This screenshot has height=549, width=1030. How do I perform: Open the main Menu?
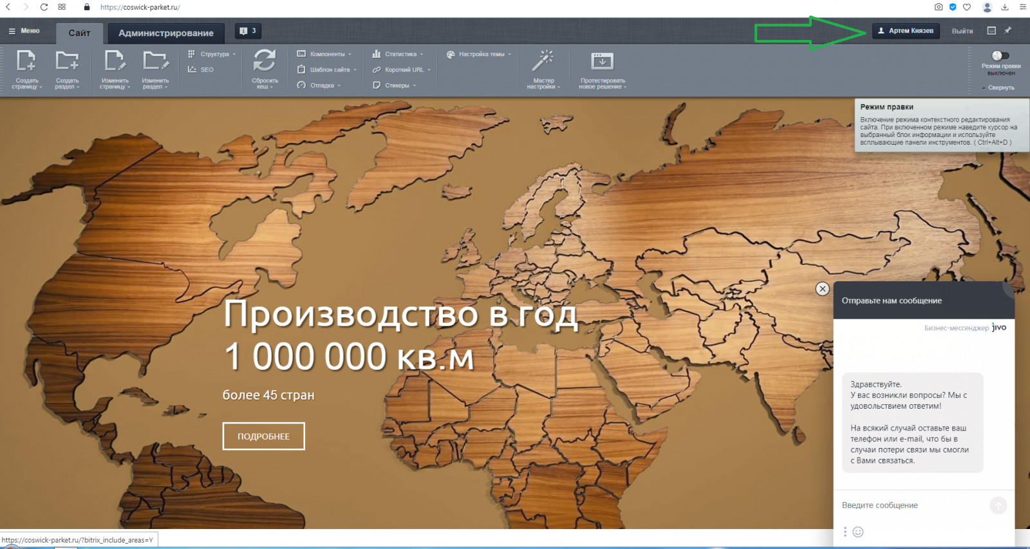click(24, 31)
